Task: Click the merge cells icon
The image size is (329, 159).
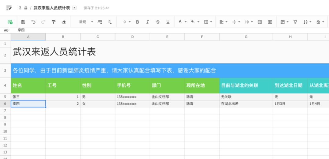Action: (x=260, y=22)
